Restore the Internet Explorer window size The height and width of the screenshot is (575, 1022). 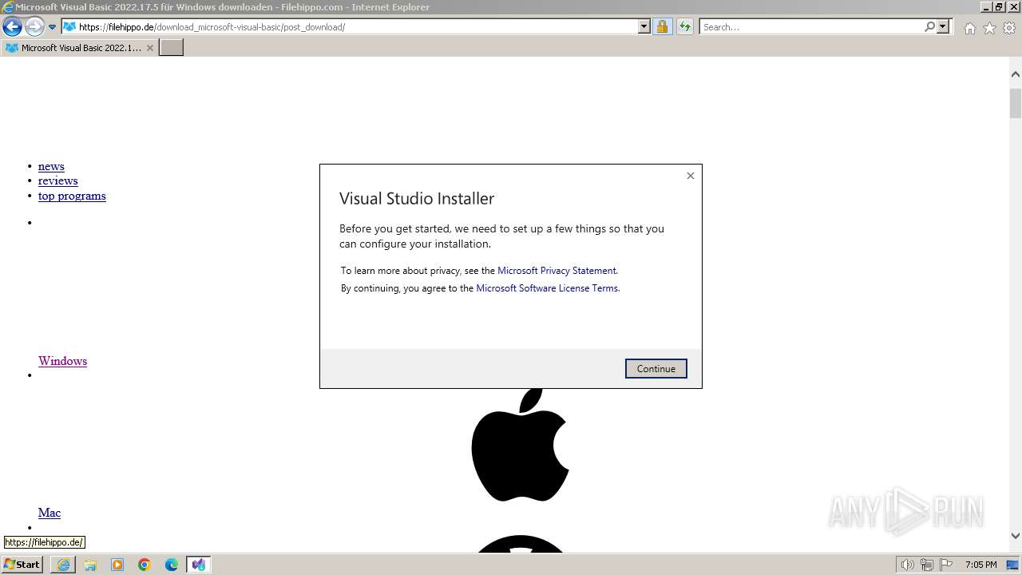999,6
